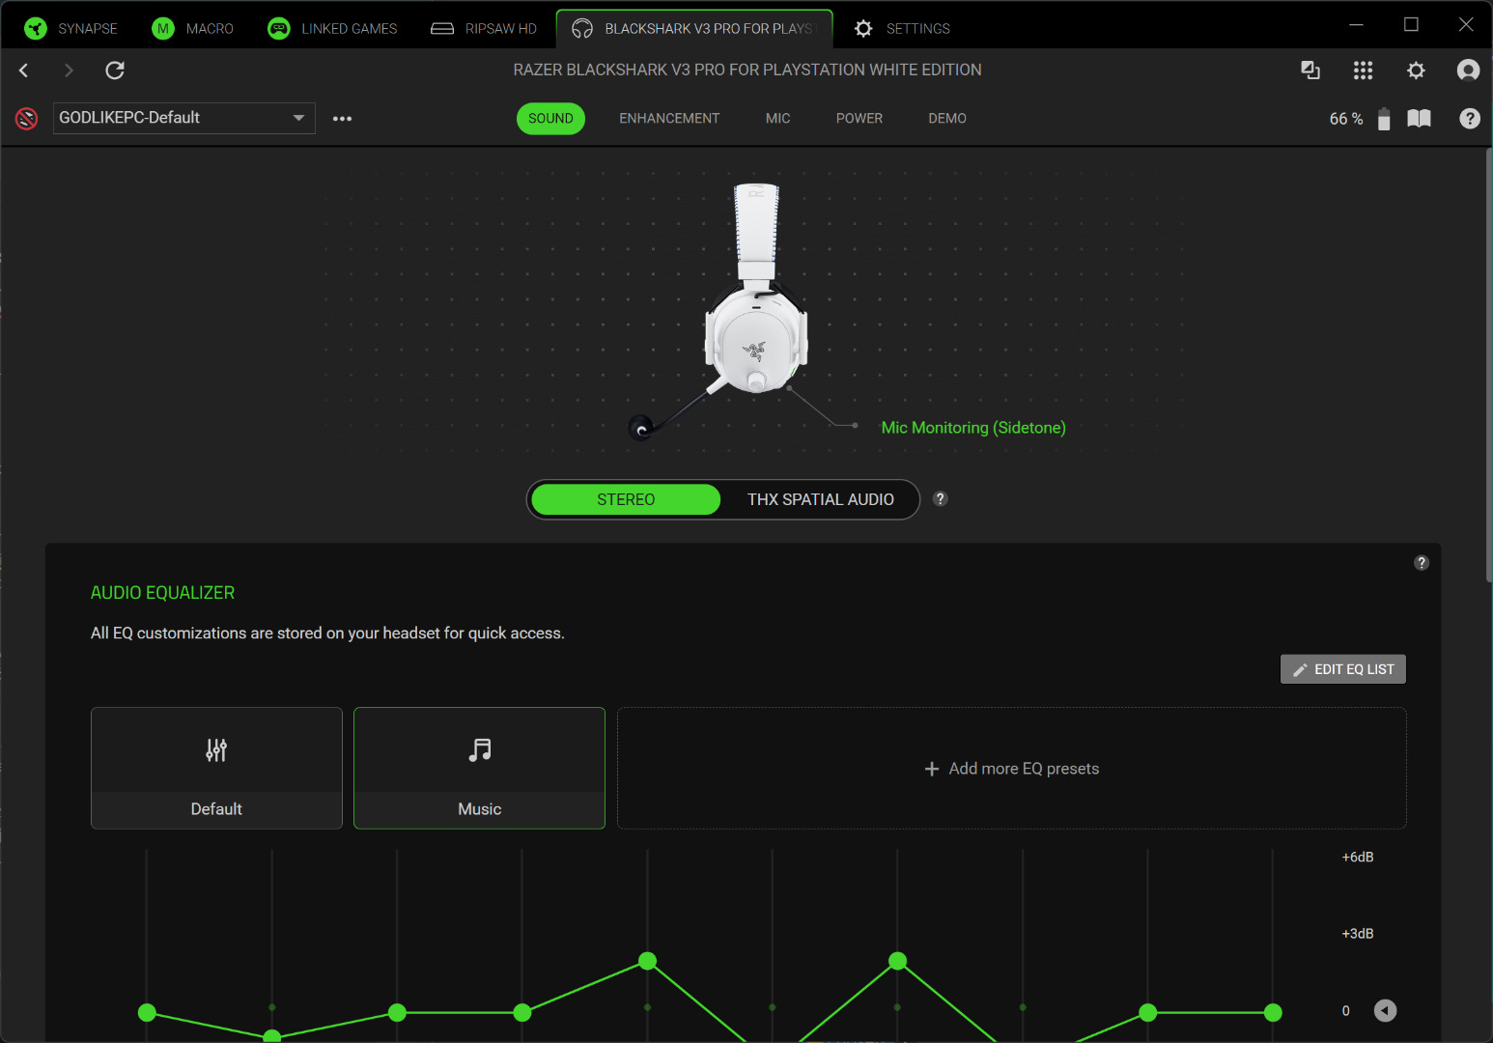Click the help icon beside the battery
This screenshot has width=1493, height=1043.
pos(1469,119)
